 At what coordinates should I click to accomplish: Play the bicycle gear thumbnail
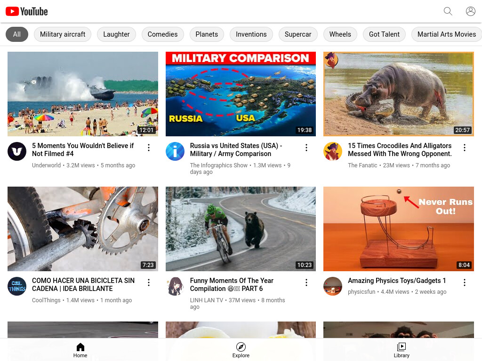click(x=83, y=229)
